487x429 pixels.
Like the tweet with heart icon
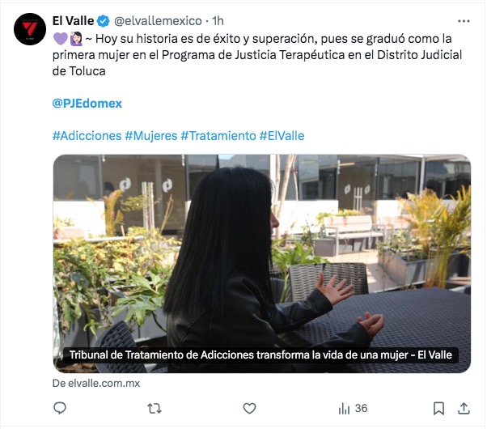pyautogui.click(x=249, y=408)
